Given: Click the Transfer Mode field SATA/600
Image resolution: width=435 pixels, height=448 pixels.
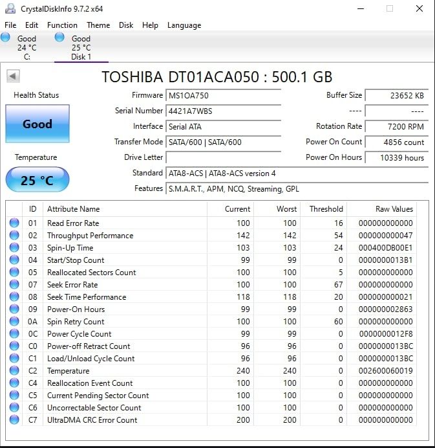Looking at the screenshot, I should coord(224,142).
